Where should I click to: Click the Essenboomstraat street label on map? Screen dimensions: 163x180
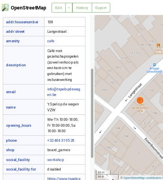pyautogui.click(x=154, y=148)
